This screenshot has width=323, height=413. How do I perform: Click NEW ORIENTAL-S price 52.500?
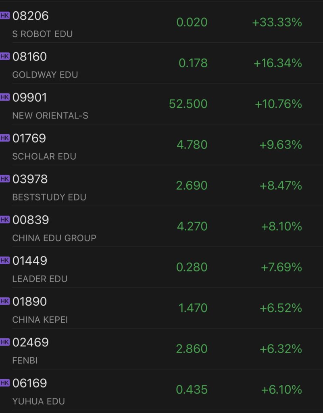(x=188, y=104)
